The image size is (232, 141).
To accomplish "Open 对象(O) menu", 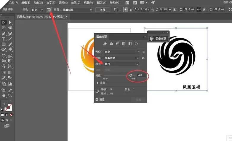I will 38,3.
